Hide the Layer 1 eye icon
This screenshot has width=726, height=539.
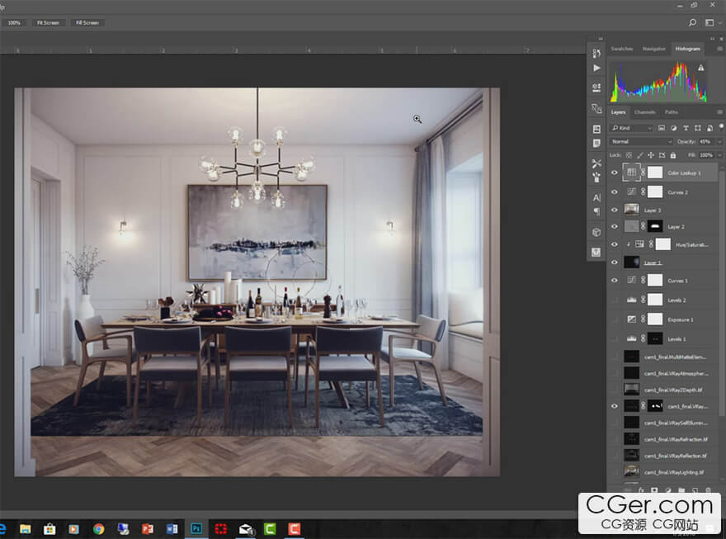(x=615, y=262)
